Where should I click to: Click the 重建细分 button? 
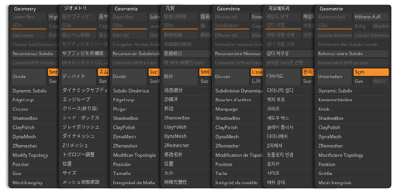tap(187, 53)
